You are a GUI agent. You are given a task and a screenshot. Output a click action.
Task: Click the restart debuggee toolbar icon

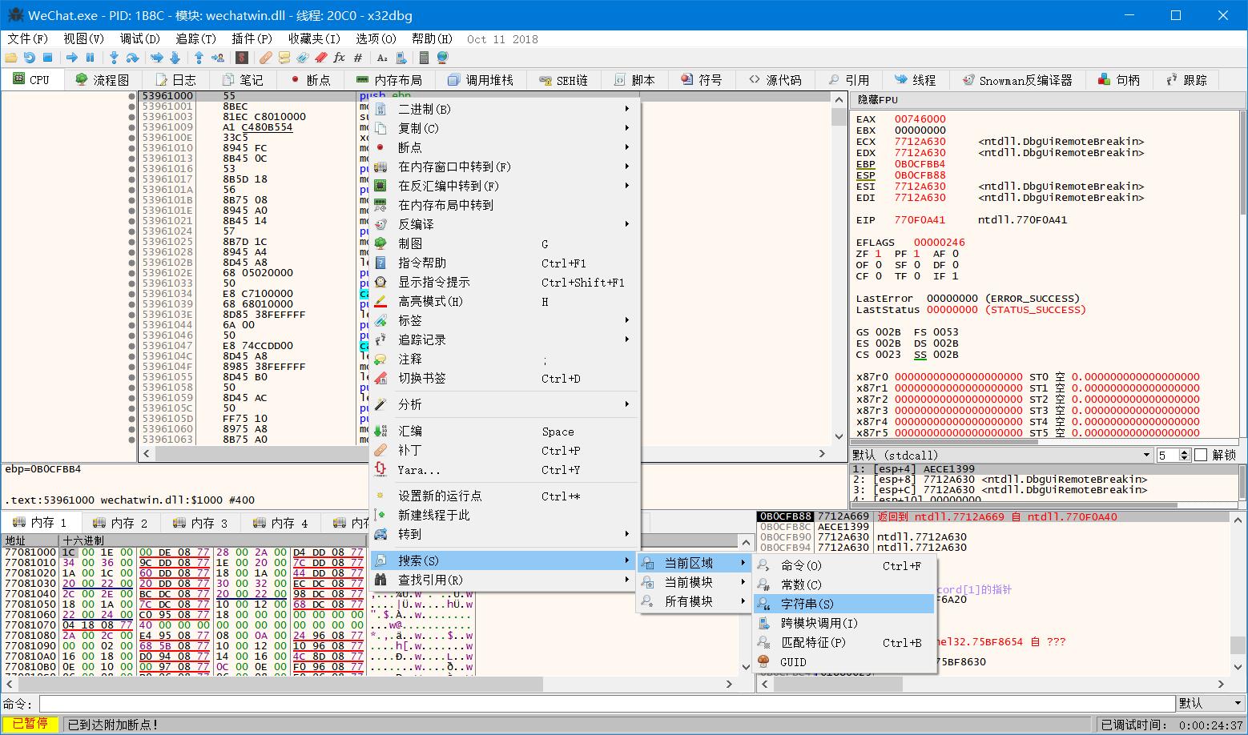[x=30, y=58]
